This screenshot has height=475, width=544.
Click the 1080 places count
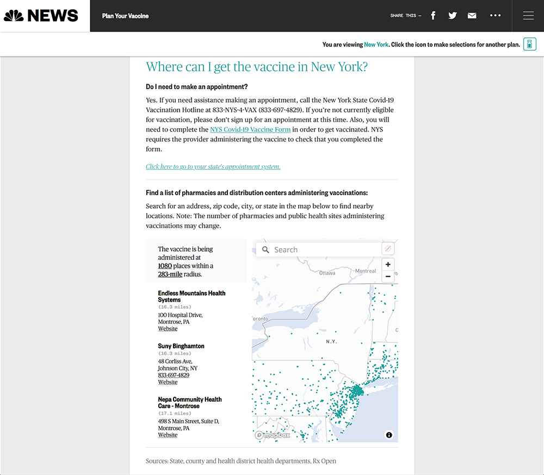(x=165, y=266)
